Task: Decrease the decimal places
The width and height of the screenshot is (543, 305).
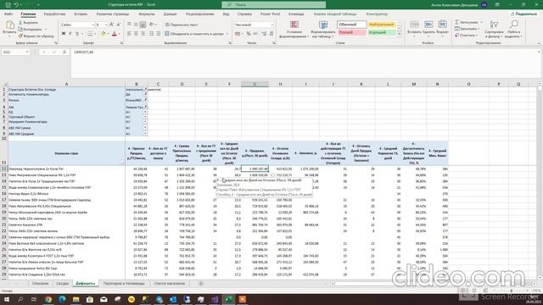Action: tap(271, 34)
